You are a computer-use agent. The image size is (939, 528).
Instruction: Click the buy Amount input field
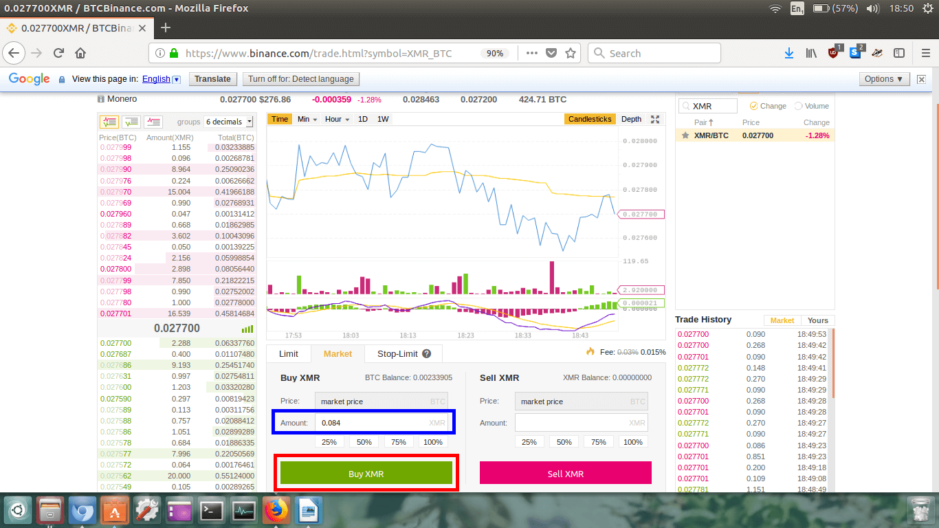(382, 423)
